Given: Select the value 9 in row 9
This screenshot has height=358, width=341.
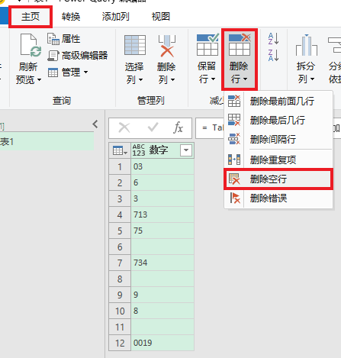Looking at the screenshot, I should (x=162, y=295).
